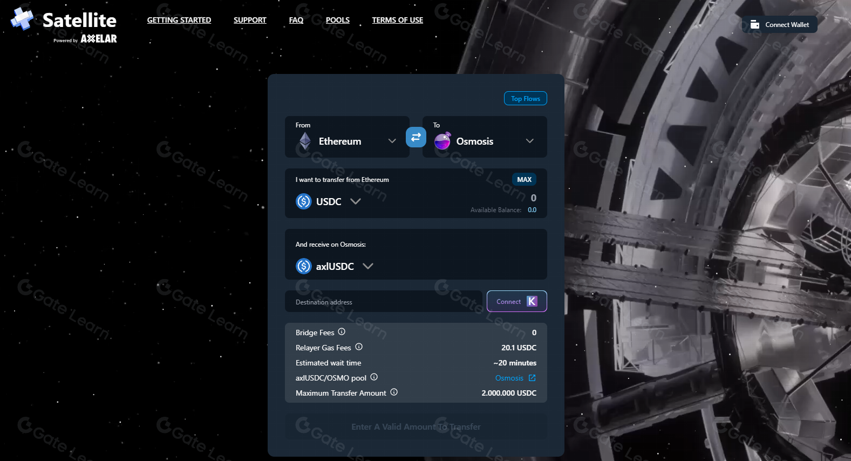Image resolution: width=851 pixels, height=461 pixels.
Task: Click the Connect Keplr button
Action: [x=517, y=301]
